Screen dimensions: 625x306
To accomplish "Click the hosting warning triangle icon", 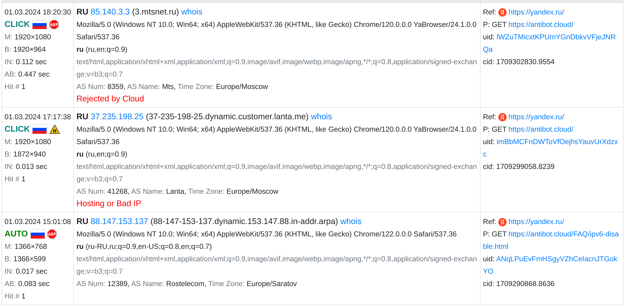I will pos(55,130).
